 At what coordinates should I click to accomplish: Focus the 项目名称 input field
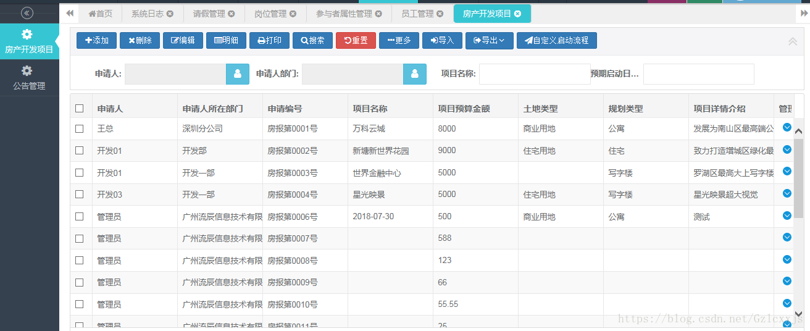pos(535,74)
